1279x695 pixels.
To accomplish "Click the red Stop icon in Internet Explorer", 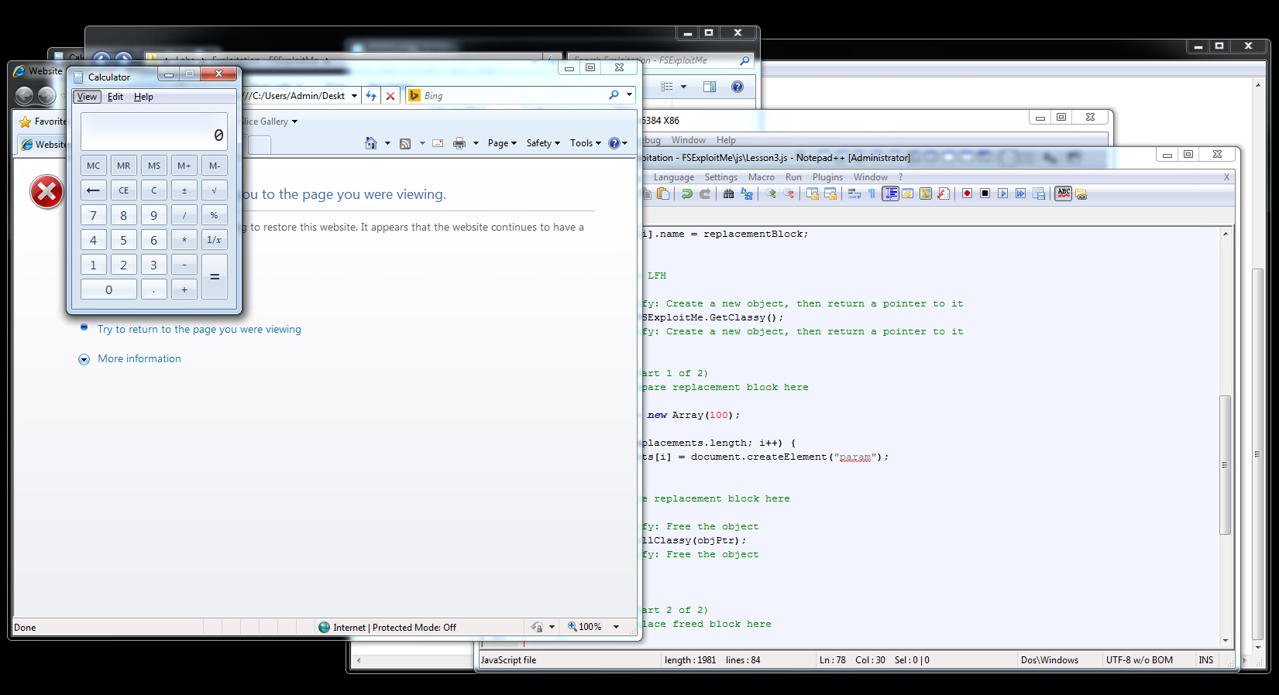I will coord(390,96).
